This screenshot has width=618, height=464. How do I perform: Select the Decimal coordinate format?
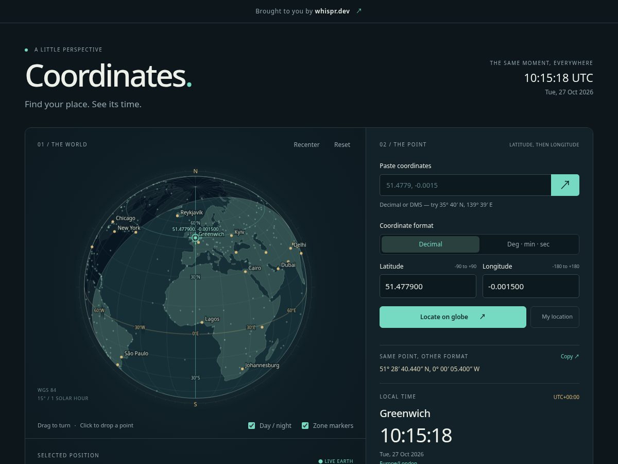click(431, 244)
